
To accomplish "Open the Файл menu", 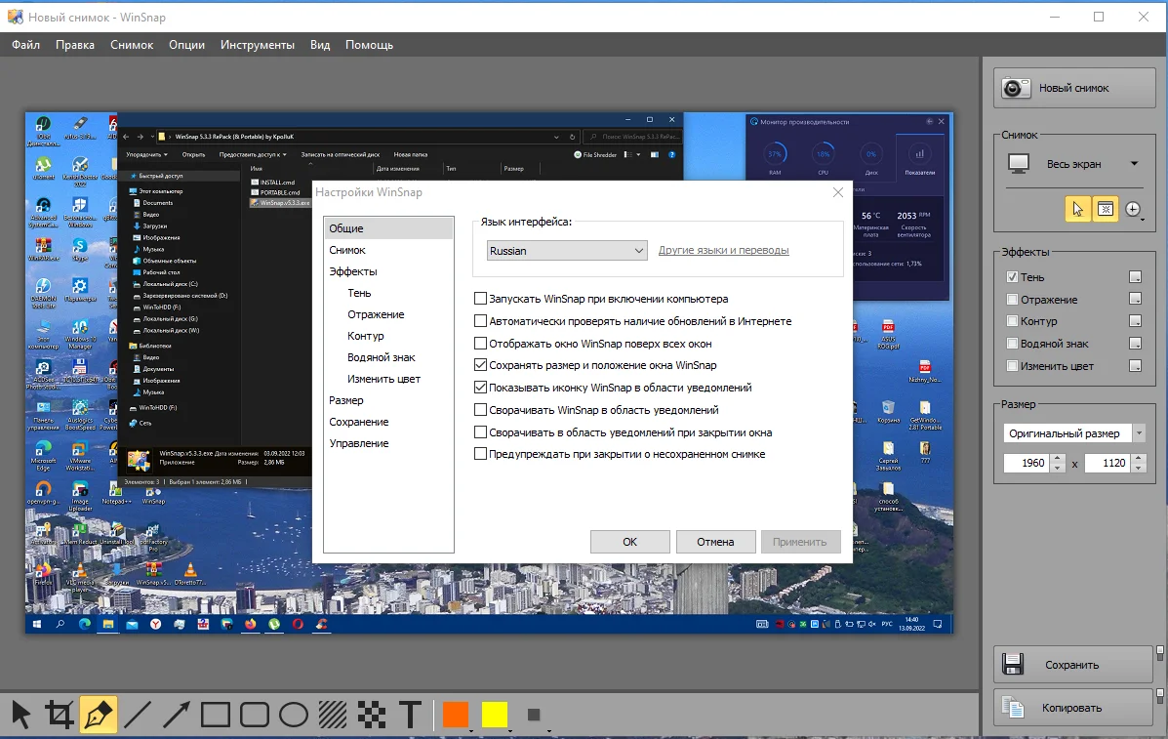I will point(26,45).
